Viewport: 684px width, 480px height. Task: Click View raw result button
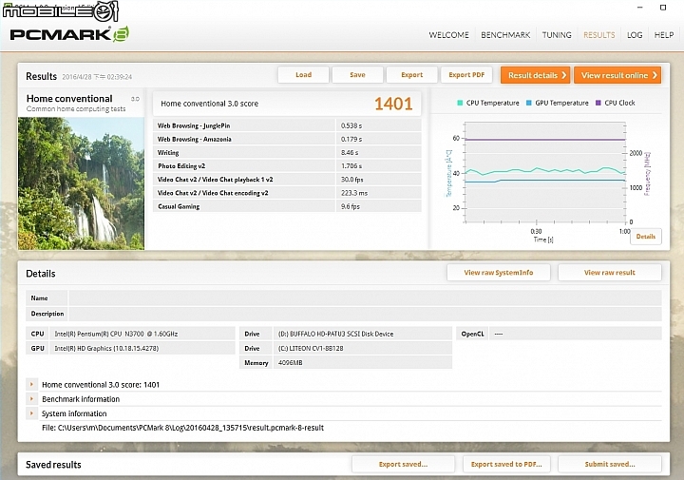pos(609,273)
